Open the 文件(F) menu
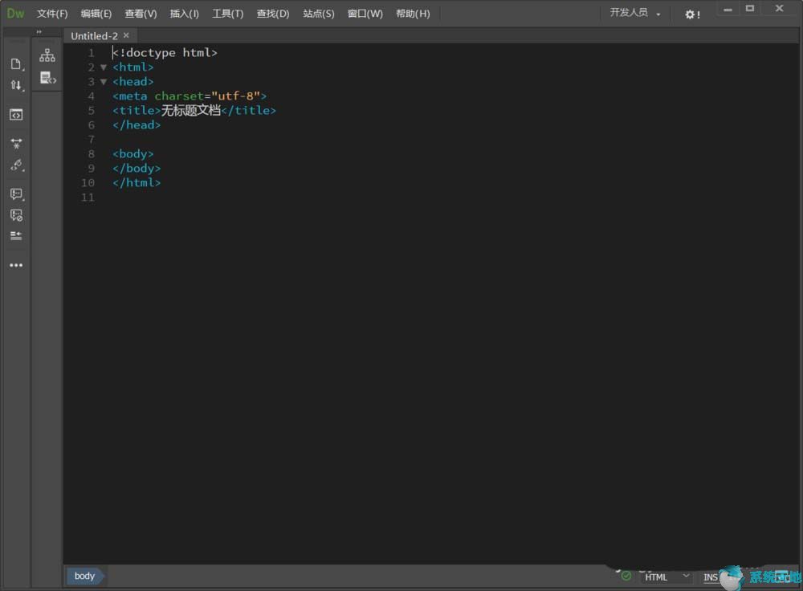The height and width of the screenshot is (591, 803). [x=52, y=14]
